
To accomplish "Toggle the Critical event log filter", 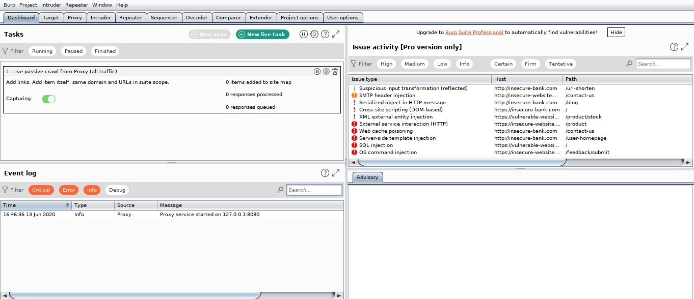I will point(41,190).
